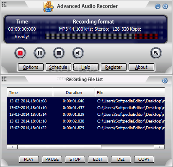Click the grid icon in Recording File List panel

tap(4, 79)
